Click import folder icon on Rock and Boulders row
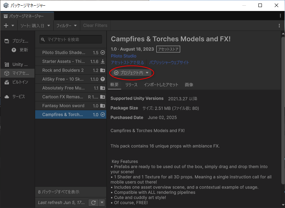The image size is (285, 208). [103, 70]
